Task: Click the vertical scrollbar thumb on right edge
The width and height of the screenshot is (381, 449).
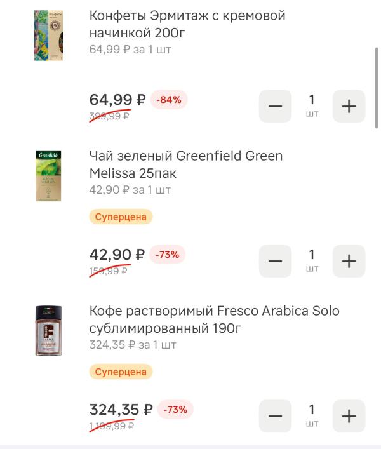Action: click(x=377, y=88)
